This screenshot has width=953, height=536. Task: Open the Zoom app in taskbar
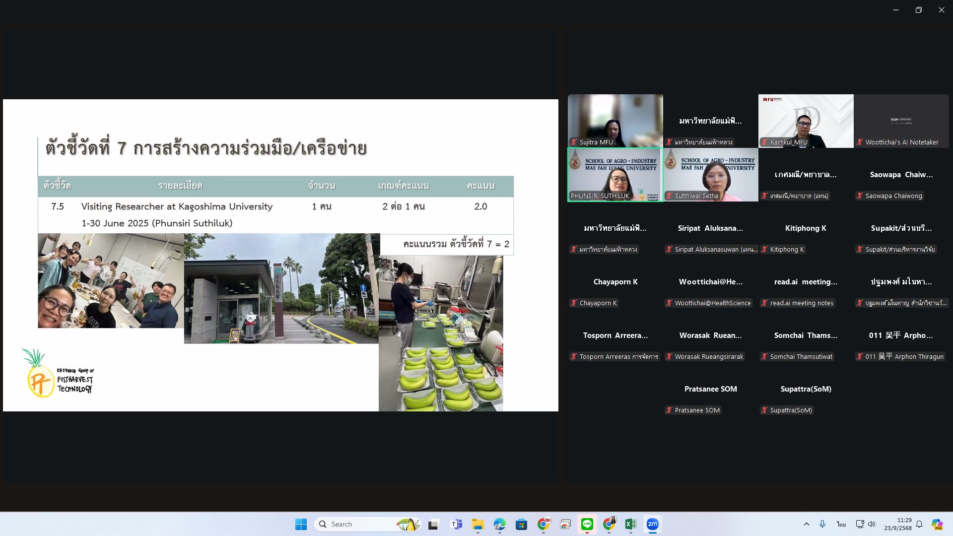[x=652, y=524]
